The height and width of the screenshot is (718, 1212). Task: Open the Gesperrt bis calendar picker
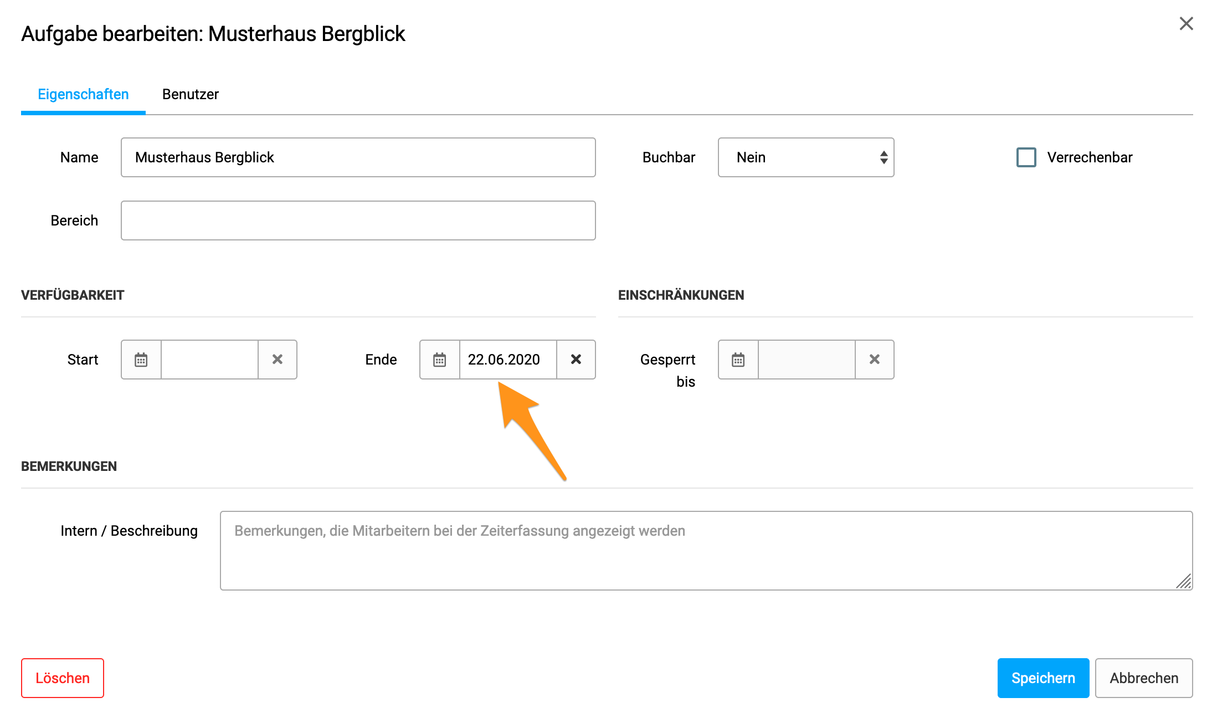(738, 360)
